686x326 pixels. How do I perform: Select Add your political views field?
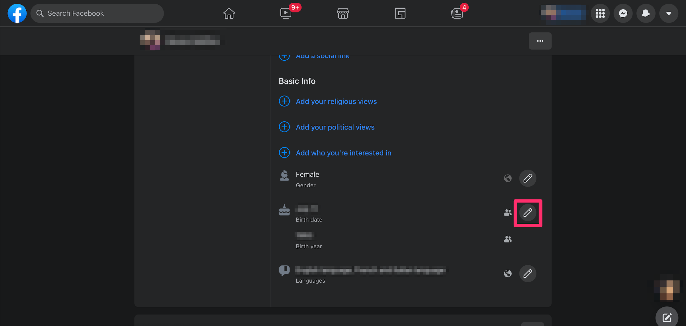pyautogui.click(x=335, y=127)
